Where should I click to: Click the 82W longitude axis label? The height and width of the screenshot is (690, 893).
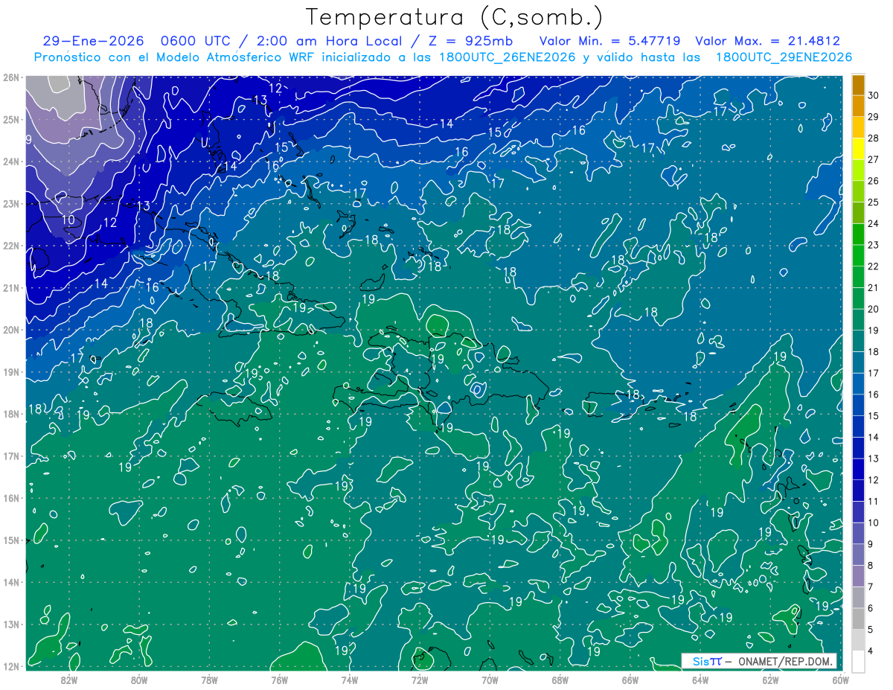[69, 679]
